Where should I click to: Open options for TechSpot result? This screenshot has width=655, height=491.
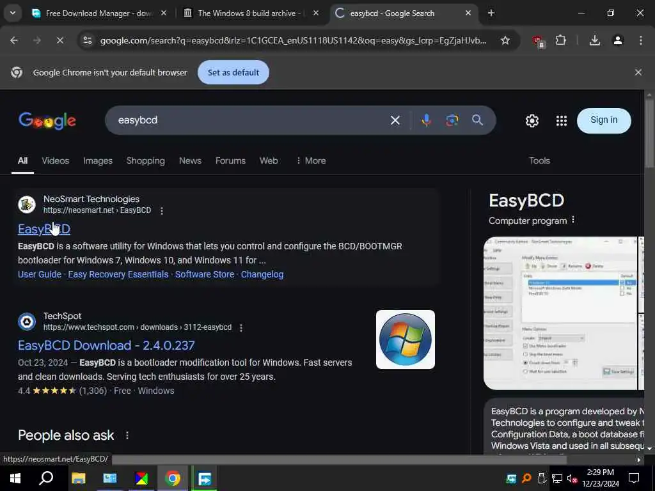point(241,328)
